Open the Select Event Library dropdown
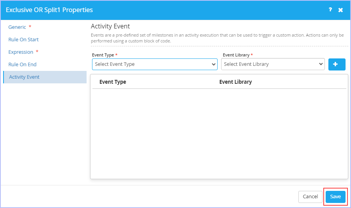 tap(273, 64)
